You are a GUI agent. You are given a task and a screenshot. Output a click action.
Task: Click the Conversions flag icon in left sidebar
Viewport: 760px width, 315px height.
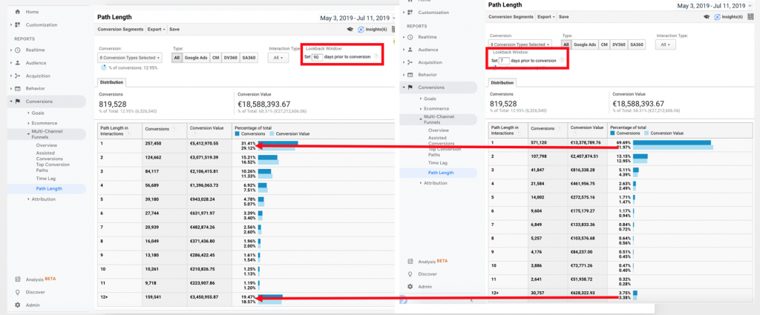[x=17, y=101]
